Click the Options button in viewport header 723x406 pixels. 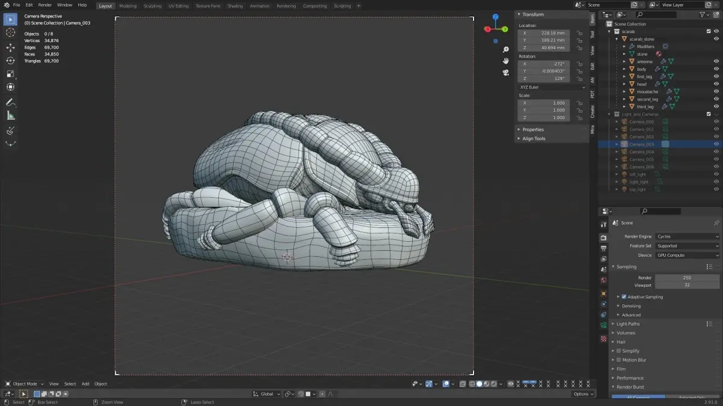coord(583,394)
